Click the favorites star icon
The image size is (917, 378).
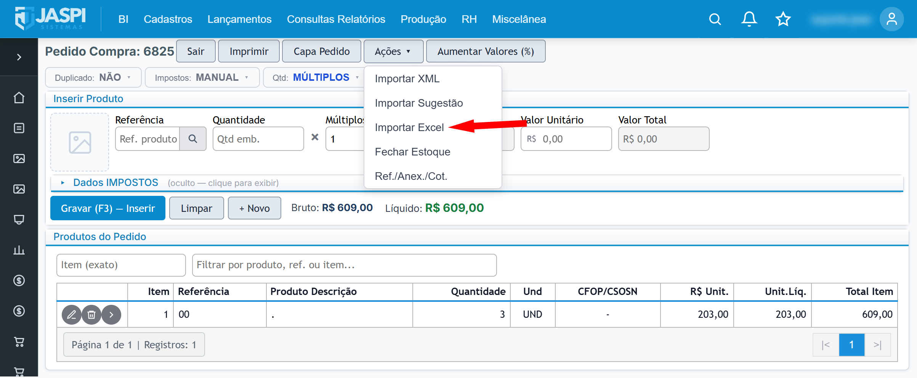tap(783, 19)
